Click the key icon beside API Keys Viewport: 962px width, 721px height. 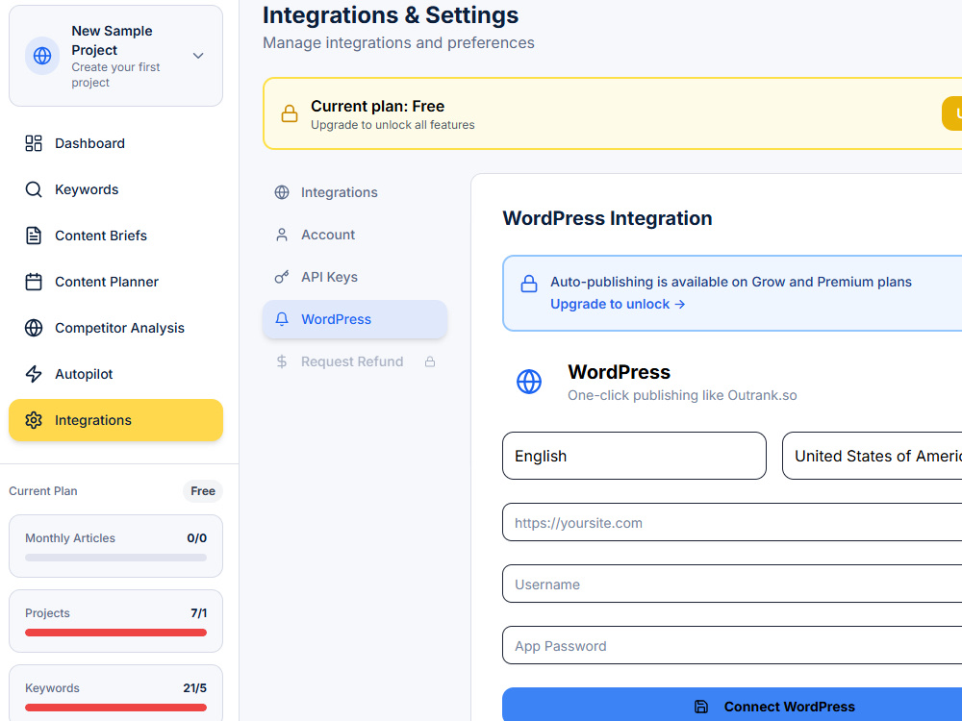click(282, 277)
